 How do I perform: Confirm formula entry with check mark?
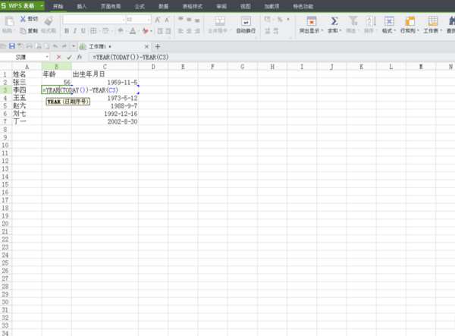[x=69, y=57]
